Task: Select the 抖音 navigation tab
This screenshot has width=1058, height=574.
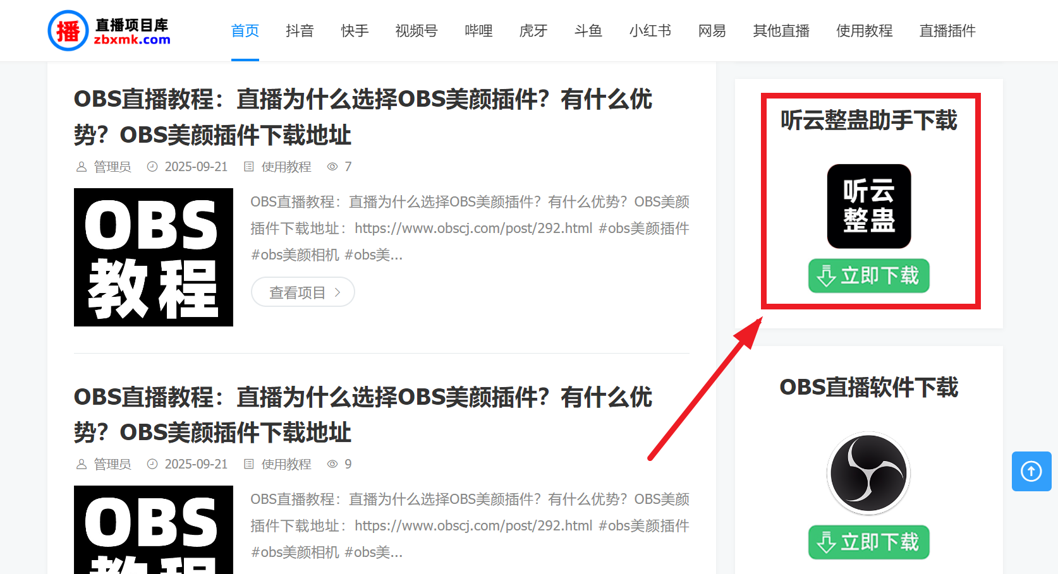Action: click(300, 30)
